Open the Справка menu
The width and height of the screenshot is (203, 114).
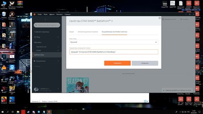(x=68, y=14)
